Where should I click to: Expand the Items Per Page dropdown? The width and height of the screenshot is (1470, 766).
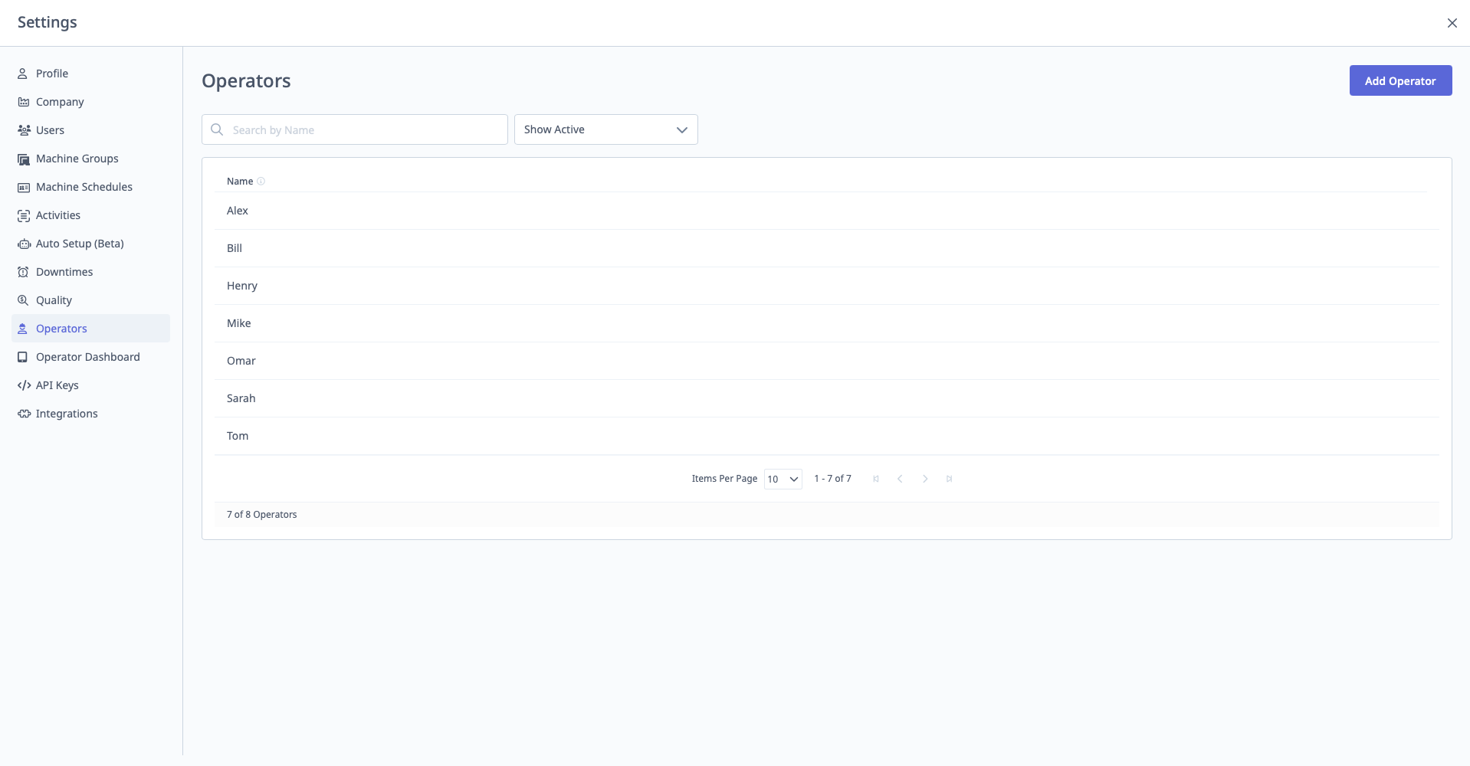783,479
